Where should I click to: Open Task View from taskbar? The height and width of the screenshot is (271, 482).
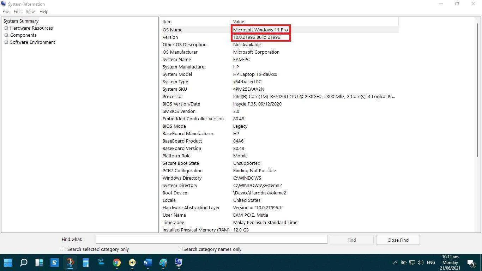coord(39,263)
